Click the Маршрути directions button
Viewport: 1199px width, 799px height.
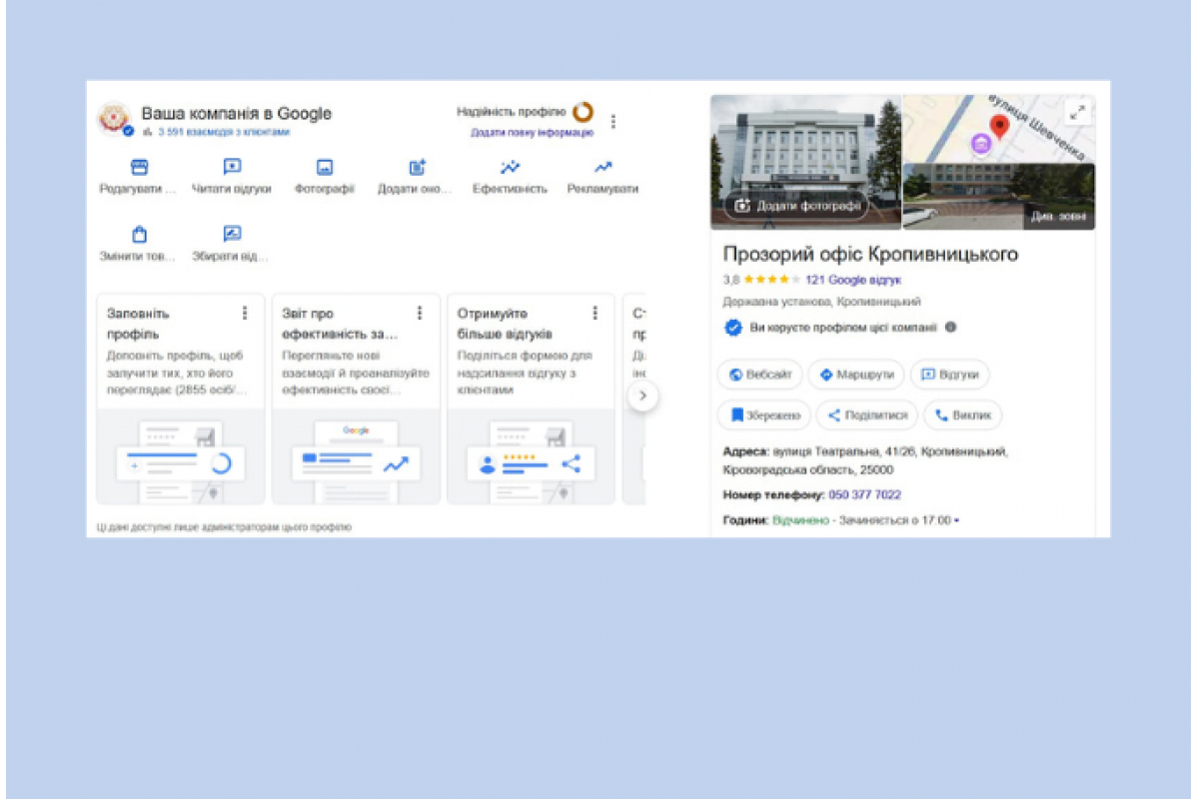(x=856, y=375)
